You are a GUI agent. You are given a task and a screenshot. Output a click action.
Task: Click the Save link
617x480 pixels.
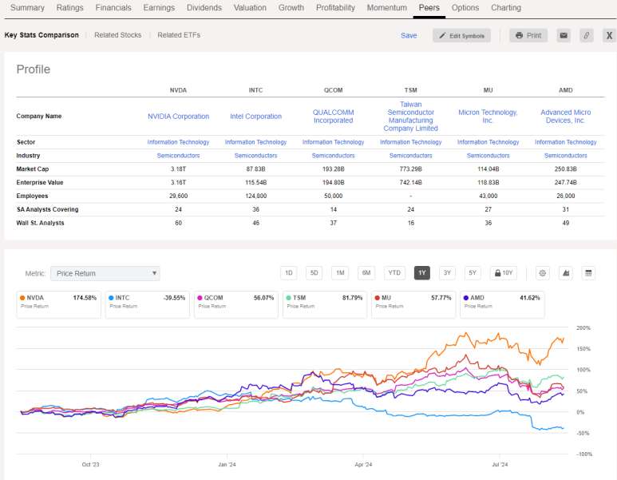click(x=409, y=35)
